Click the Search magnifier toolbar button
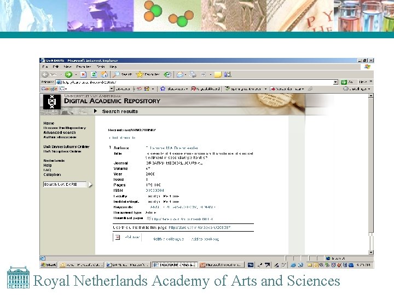This screenshot has width=394, height=295. pyautogui.click(x=122, y=74)
